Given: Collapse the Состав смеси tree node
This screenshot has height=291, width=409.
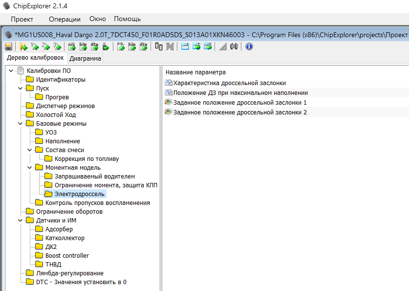Looking at the screenshot, I should pos(29,150).
